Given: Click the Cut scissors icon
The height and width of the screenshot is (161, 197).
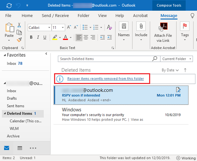Looking at the screenshot, I should coord(19,25).
